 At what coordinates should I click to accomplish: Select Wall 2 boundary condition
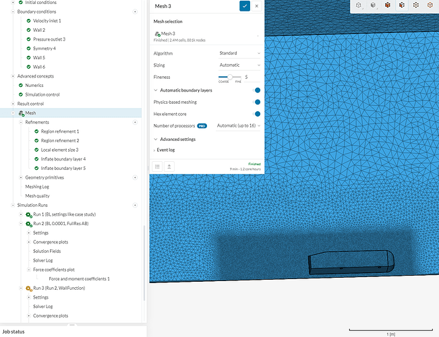pyautogui.click(x=39, y=30)
